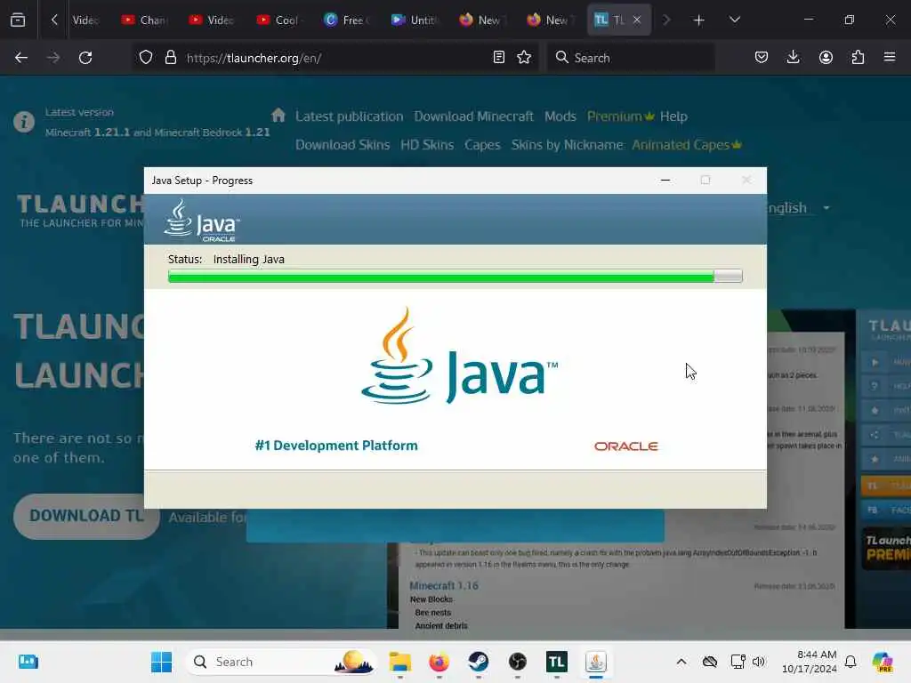The width and height of the screenshot is (911, 683).
Task: Expand the list all tabs chevron
Action: tap(734, 20)
